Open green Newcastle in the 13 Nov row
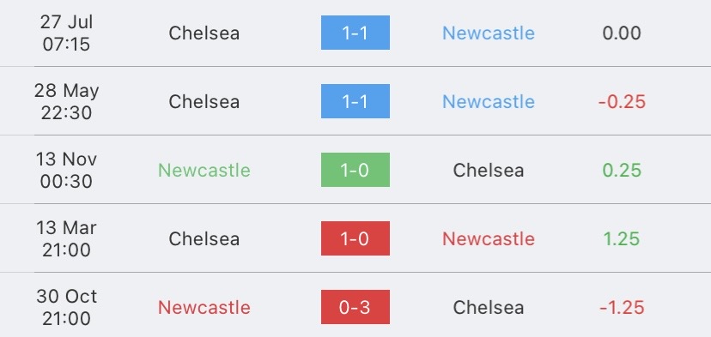Image resolution: width=711 pixels, height=337 pixels. coord(204,171)
